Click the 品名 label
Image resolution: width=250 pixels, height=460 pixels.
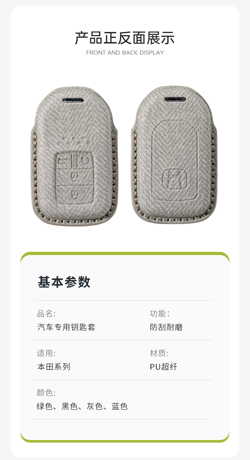46,314
